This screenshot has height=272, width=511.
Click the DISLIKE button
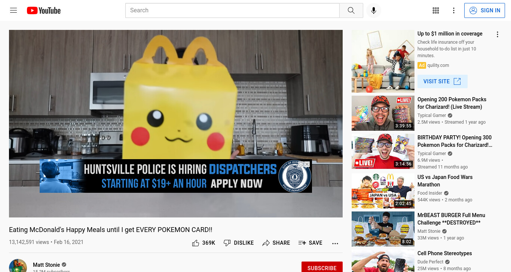tap(239, 243)
